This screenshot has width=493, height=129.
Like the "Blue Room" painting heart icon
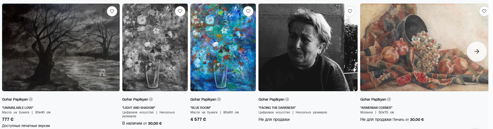(x=248, y=11)
